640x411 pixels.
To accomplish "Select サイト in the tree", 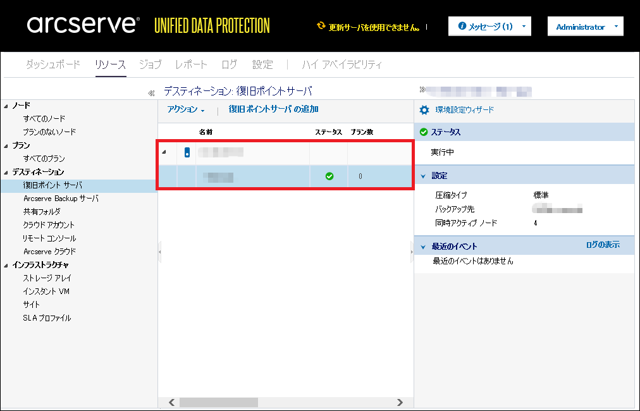I will [32, 305].
